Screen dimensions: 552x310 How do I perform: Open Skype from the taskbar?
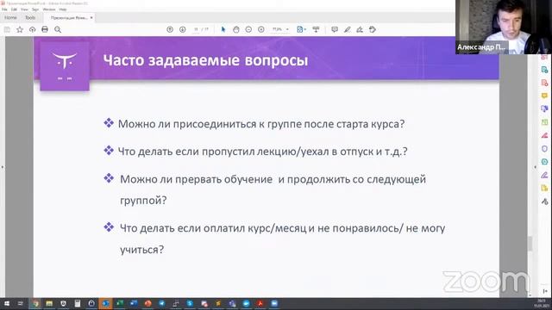coord(190,303)
